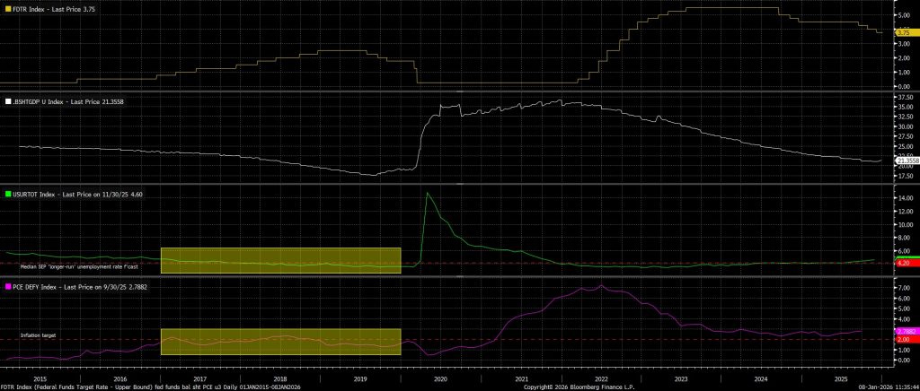The width and height of the screenshot is (920, 391).
Task: Click the red 2.00 inflation target tag
Action: [903, 340]
